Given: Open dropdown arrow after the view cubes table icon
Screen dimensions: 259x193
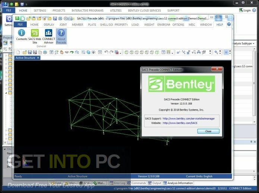Looking at the screenshot, I should (172, 53).
